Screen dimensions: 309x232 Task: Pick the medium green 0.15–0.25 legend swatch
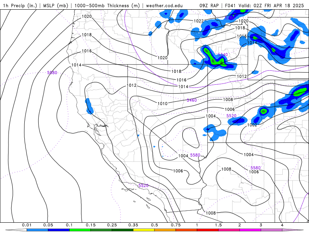tap(101, 230)
